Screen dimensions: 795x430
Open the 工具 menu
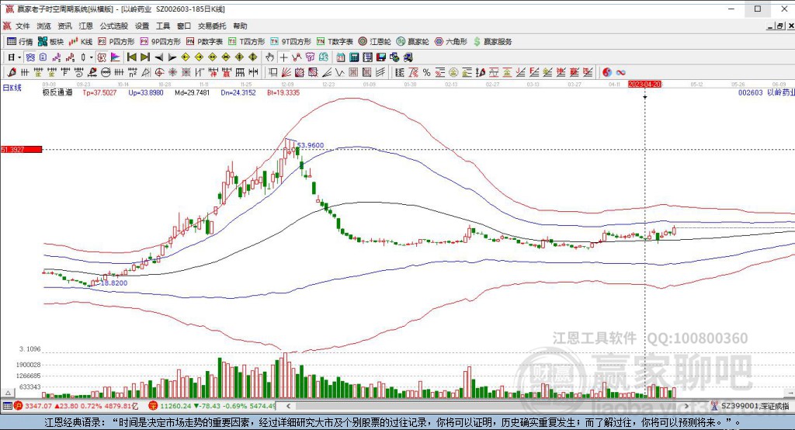[163, 26]
